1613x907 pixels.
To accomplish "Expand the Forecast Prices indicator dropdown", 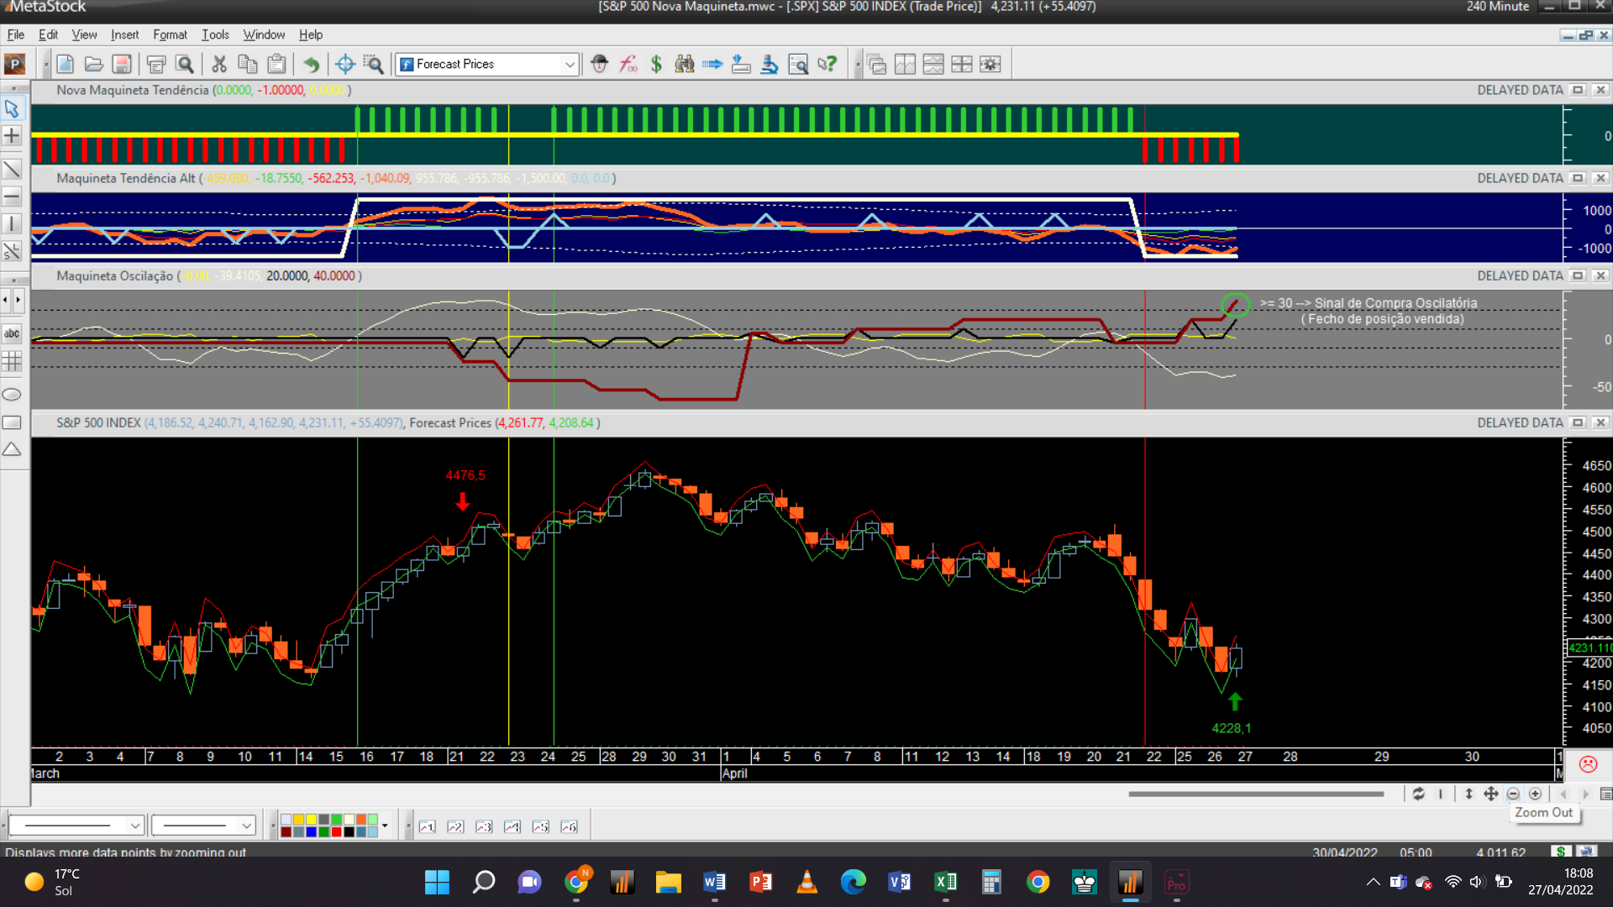I will coord(570,64).
